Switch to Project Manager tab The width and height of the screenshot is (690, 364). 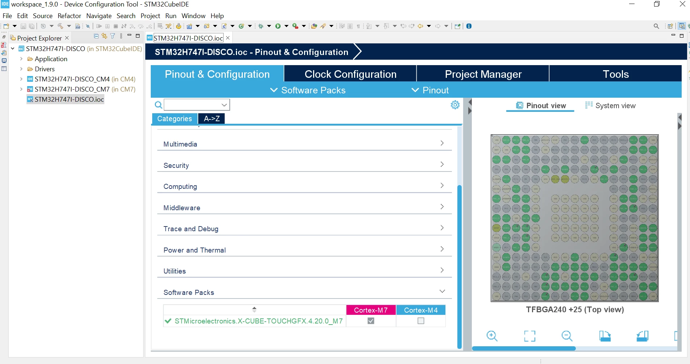pyautogui.click(x=483, y=74)
